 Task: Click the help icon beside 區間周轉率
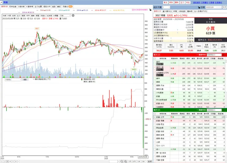171,41
